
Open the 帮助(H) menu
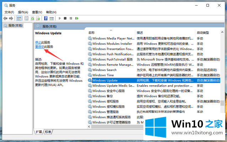point(51,12)
